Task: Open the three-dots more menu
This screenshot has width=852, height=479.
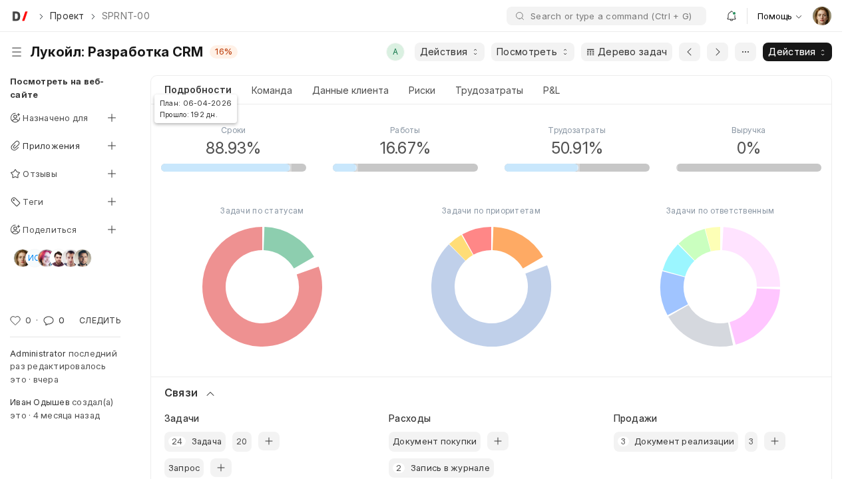Action: click(745, 52)
